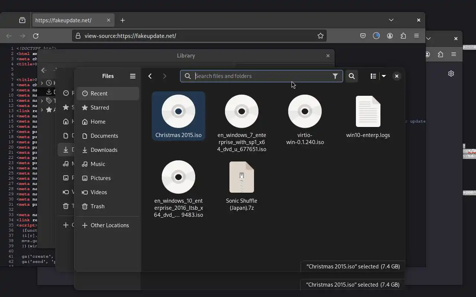Select the Sonic Shuffle (Japan).7z archive icon
The height and width of the screenshot is (297, 476).
[242, 177]
